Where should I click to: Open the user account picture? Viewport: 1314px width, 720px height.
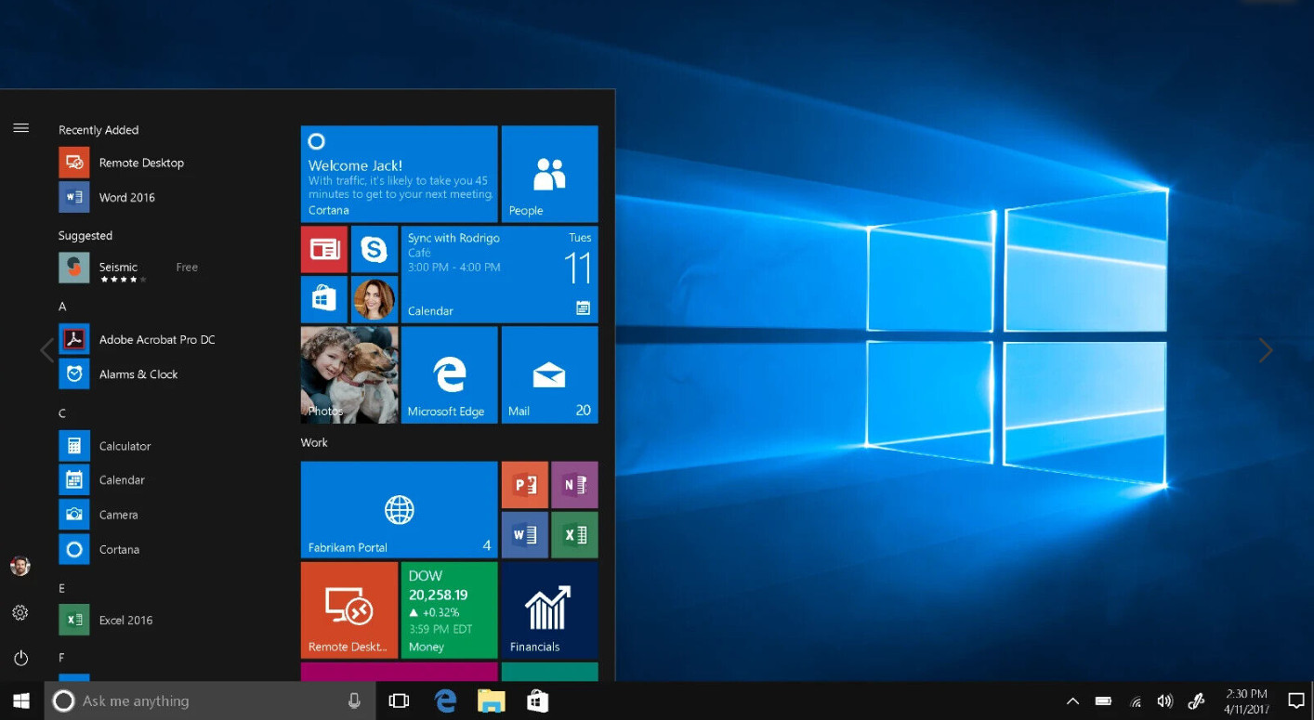(20, 566)
